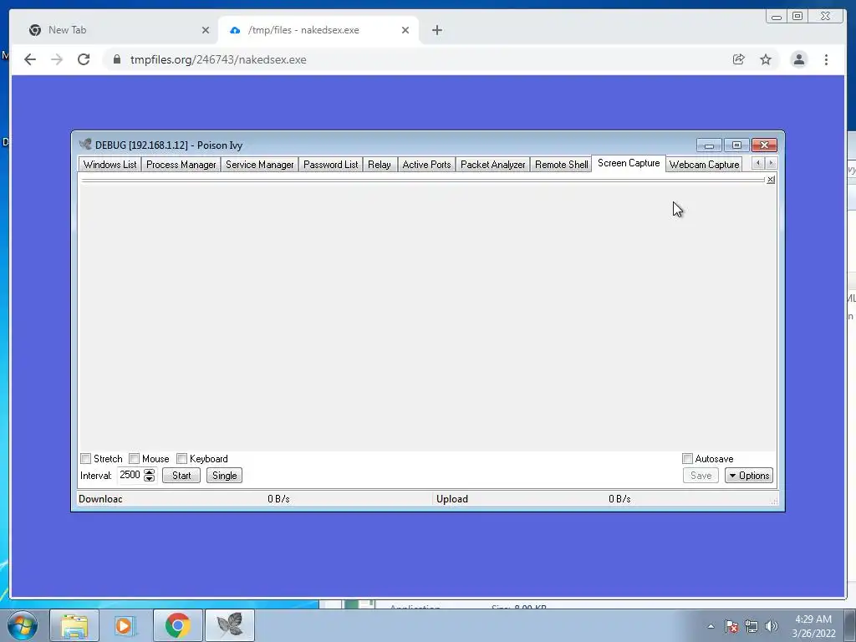Click the Download rate status text
Image resolution: width=856 pixels, height=642 pixels.
tap(278, 499)
